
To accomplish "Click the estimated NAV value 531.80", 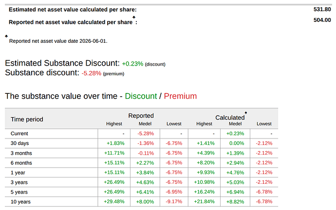I will click(322, 9).
